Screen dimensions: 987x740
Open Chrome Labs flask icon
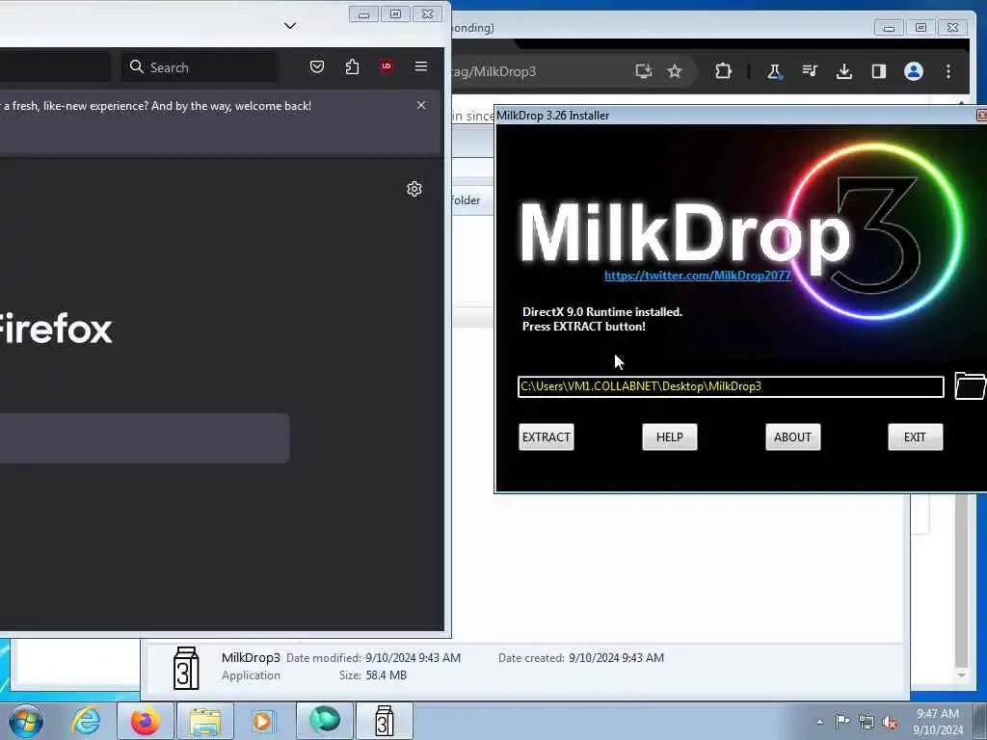pyautogui.click(x=774, y=71)
